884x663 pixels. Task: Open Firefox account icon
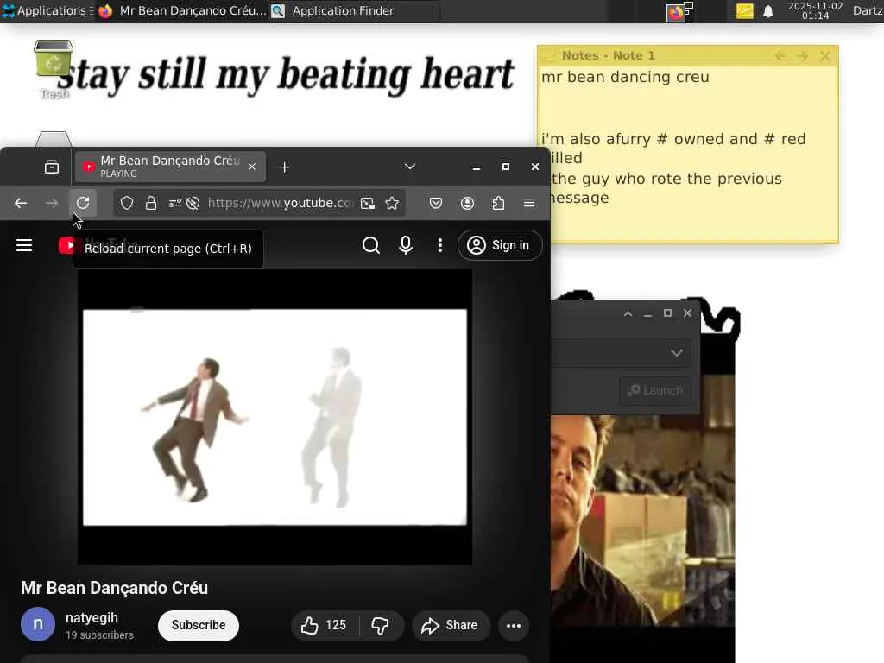pos(467,203)
